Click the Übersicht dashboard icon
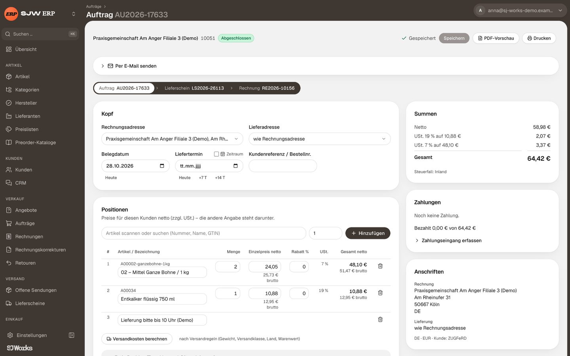 tap(9, 49)
